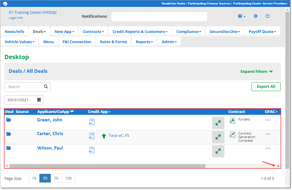The width and height of the screenshot is (292, 190).
Task: Open applicant Carter, Chris
Action: click(50, 134)
